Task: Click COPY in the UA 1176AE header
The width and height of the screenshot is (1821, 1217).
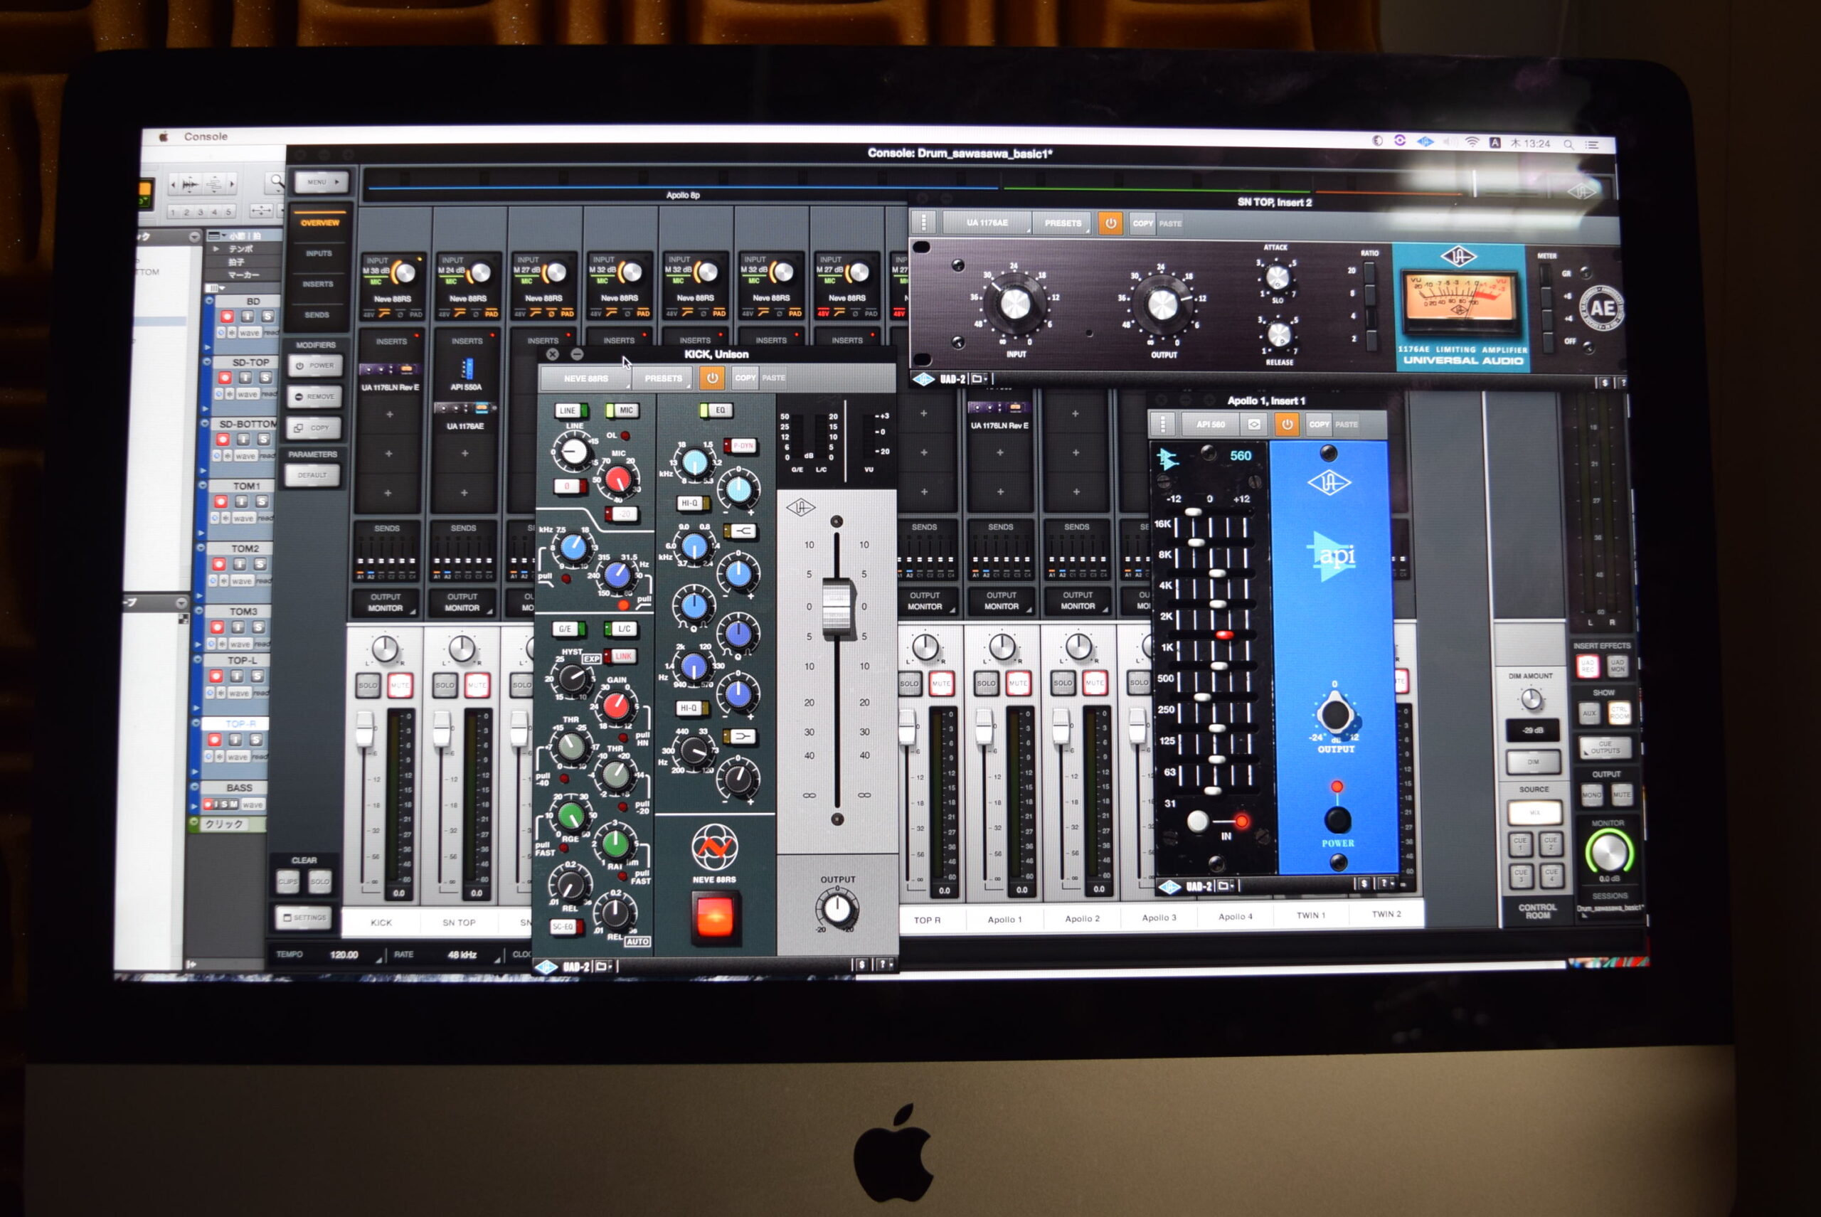Action: point(1142,223)
